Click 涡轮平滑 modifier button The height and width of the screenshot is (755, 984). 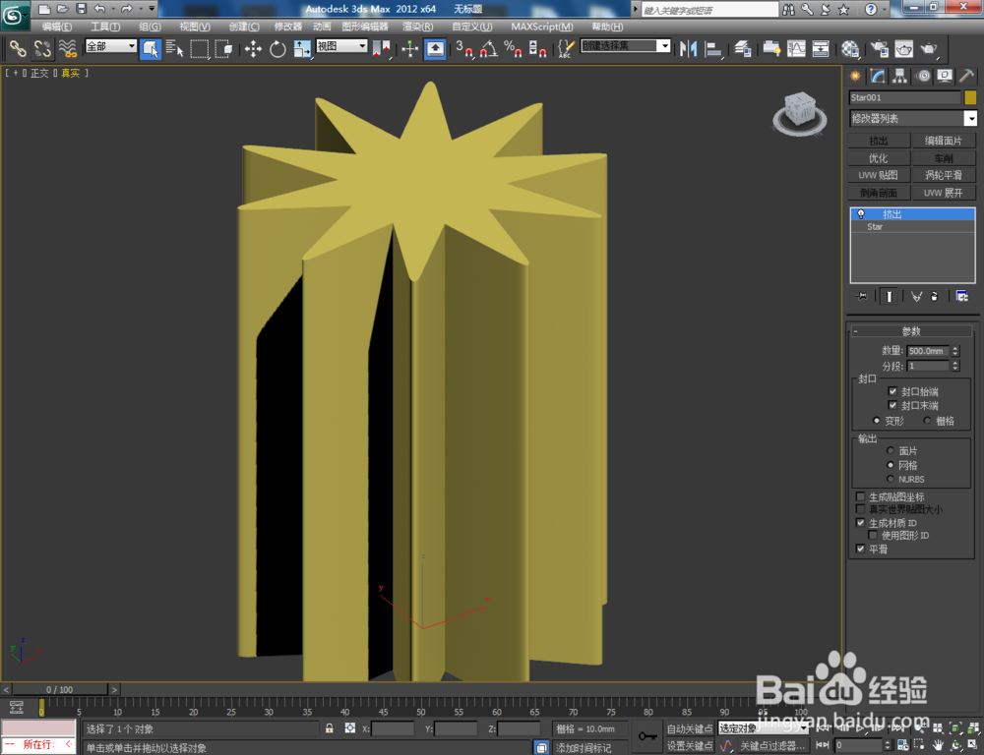944,175
